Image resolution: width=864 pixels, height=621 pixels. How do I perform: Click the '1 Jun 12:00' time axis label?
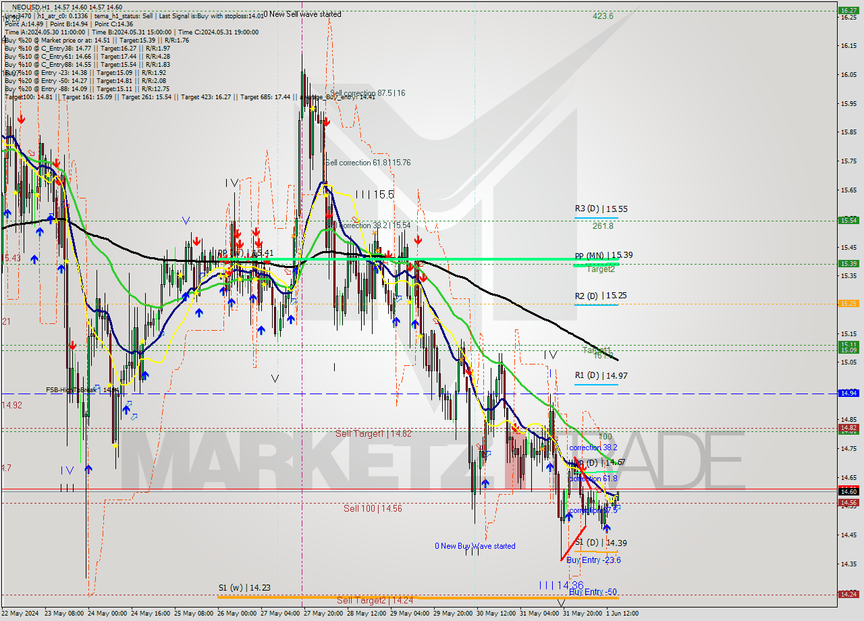(x=621, y=614)
